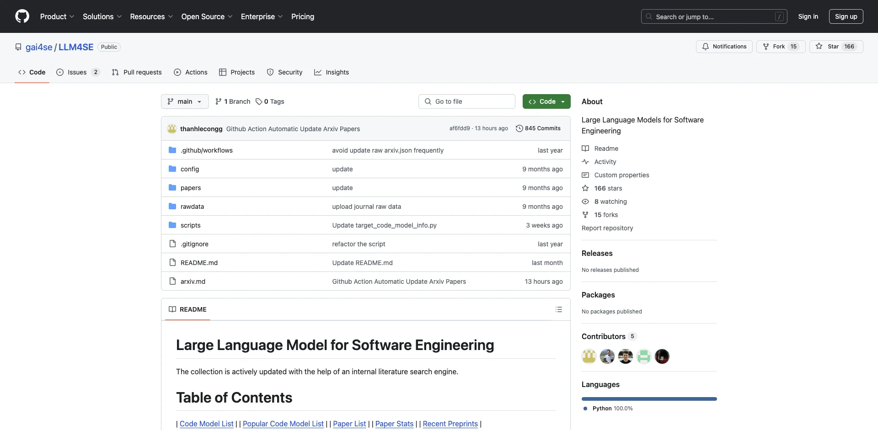The width and height of the screenshot is (878, 430).
Task: Open commit 'upload journal raw data'
Action: point(366,207)
